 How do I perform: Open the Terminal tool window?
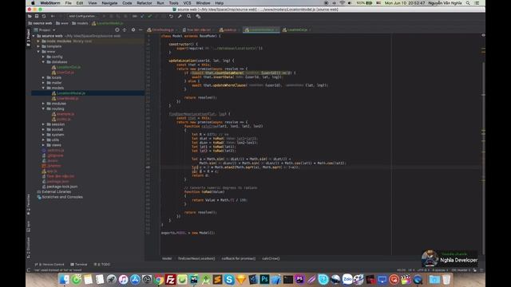79,264
